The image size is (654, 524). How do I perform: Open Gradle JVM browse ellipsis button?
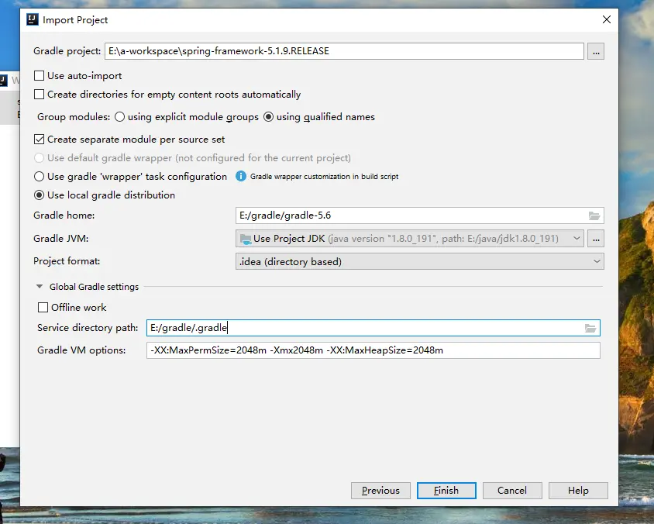596,239
